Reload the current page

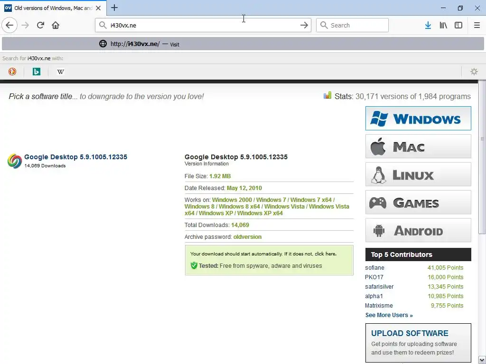point(40,25)
